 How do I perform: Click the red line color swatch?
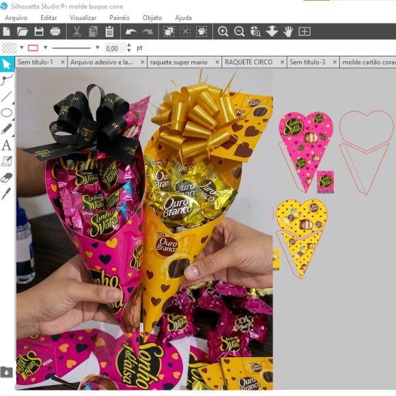(33, 48)
